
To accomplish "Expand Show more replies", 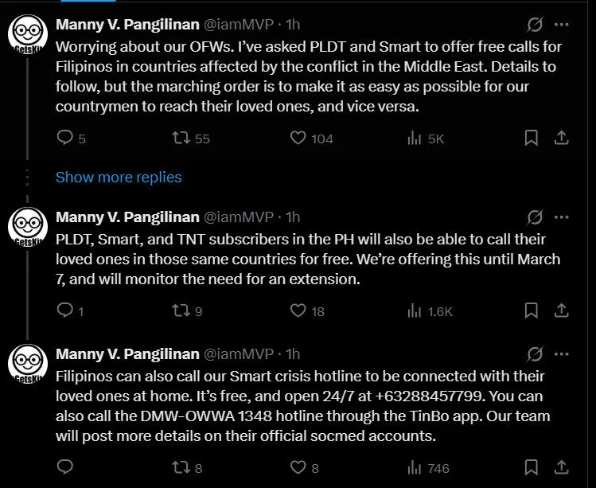I will pos(119,178).
